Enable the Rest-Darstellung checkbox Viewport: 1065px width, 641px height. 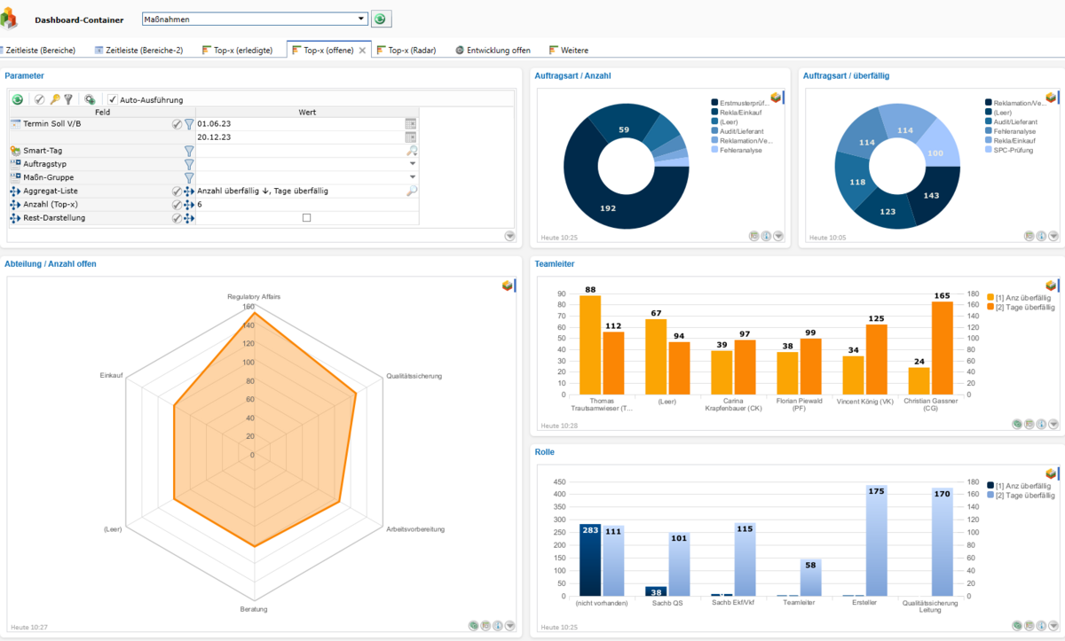pos(306,218)
